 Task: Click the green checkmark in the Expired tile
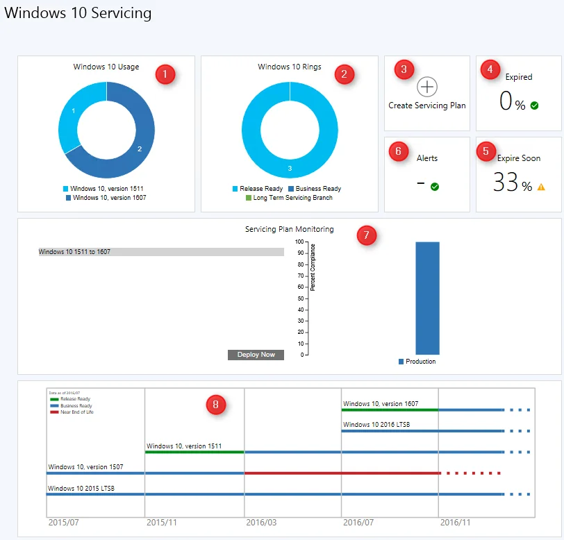pos(535,106)
